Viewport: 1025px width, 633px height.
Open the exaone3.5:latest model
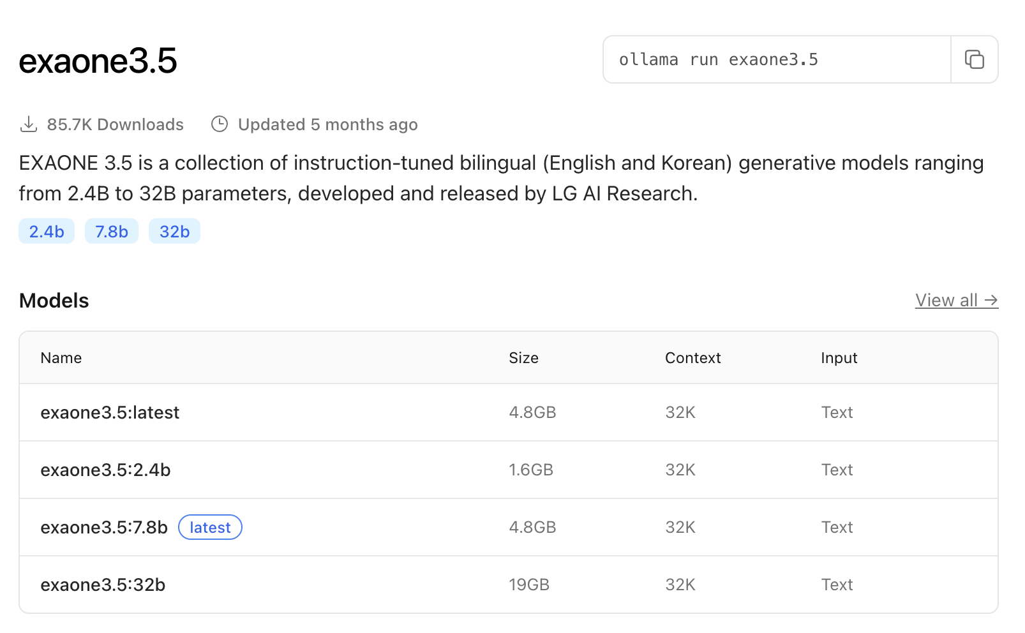(x=110, y=413)
